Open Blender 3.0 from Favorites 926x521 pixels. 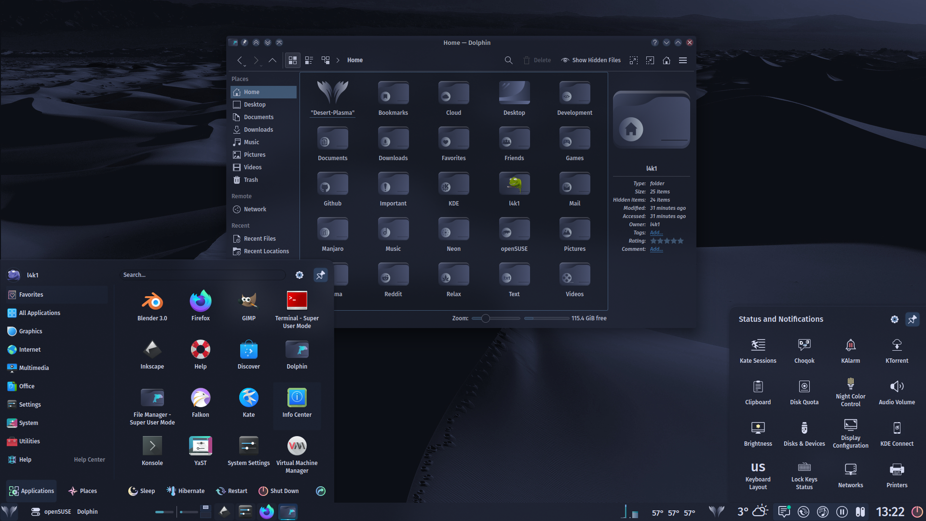coord(152,306)
